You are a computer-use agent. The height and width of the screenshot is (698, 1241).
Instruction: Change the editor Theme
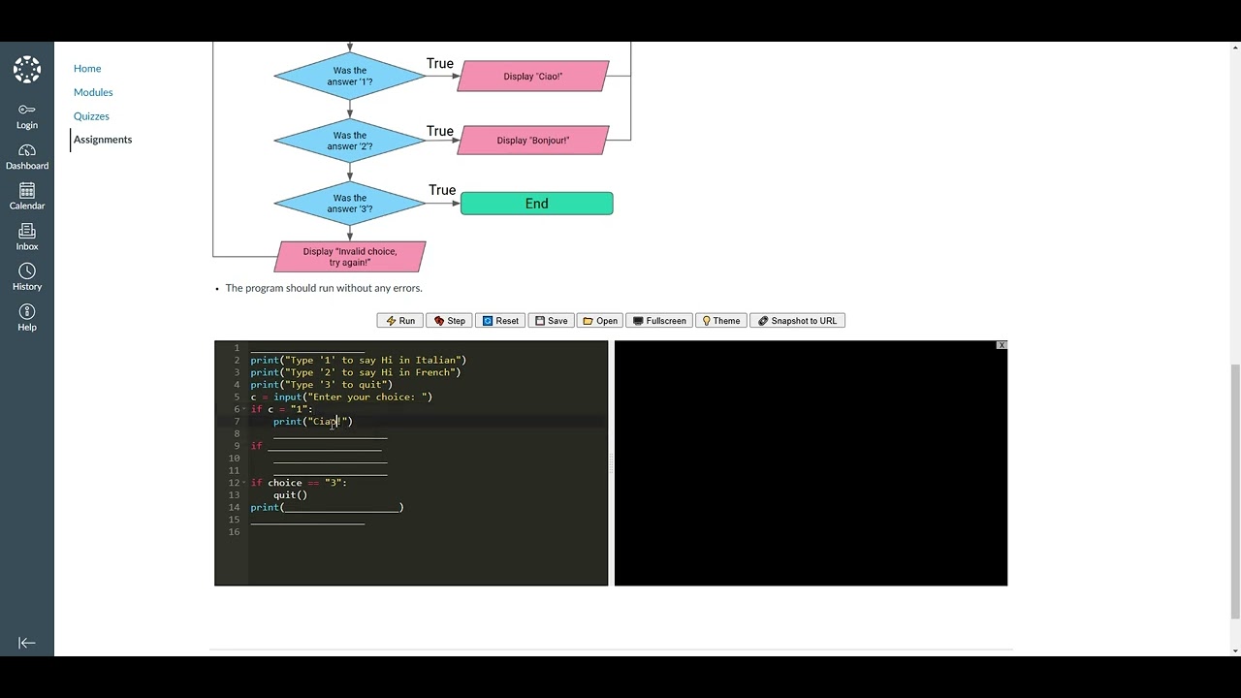721,321
